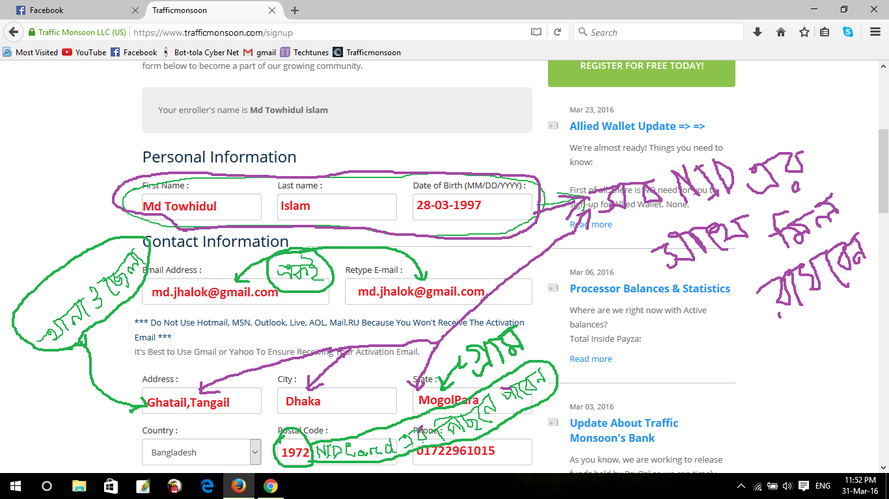889x499 pixels.
Task: Click Read more under Allied Wallet Update
Action: pyautogui.click(x=591, y=224)
